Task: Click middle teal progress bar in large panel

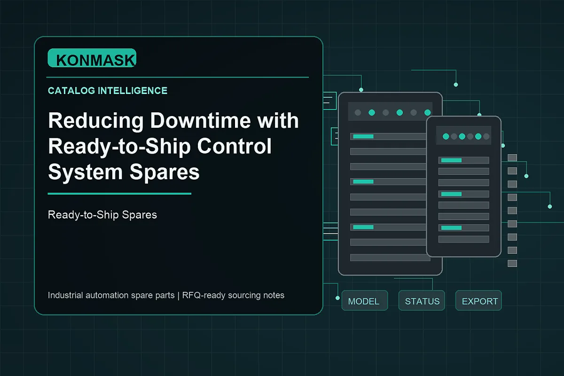Action: 363,181
